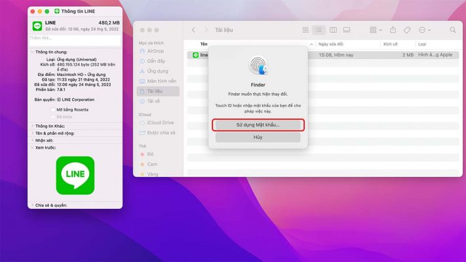
Task: Sort by Ngày sửa đổi column header
Action: [x=331, y=45]
